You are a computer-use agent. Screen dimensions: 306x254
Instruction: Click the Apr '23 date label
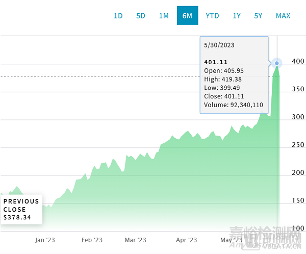tap(186, 240)
